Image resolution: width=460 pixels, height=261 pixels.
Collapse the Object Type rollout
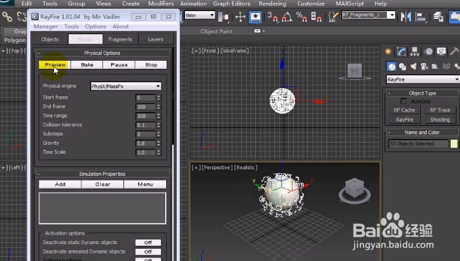click(x=422, y=93)
